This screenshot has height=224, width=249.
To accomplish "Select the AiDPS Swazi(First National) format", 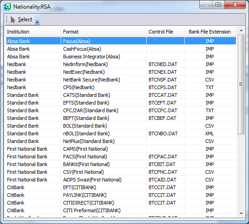I will pos(92,180).
